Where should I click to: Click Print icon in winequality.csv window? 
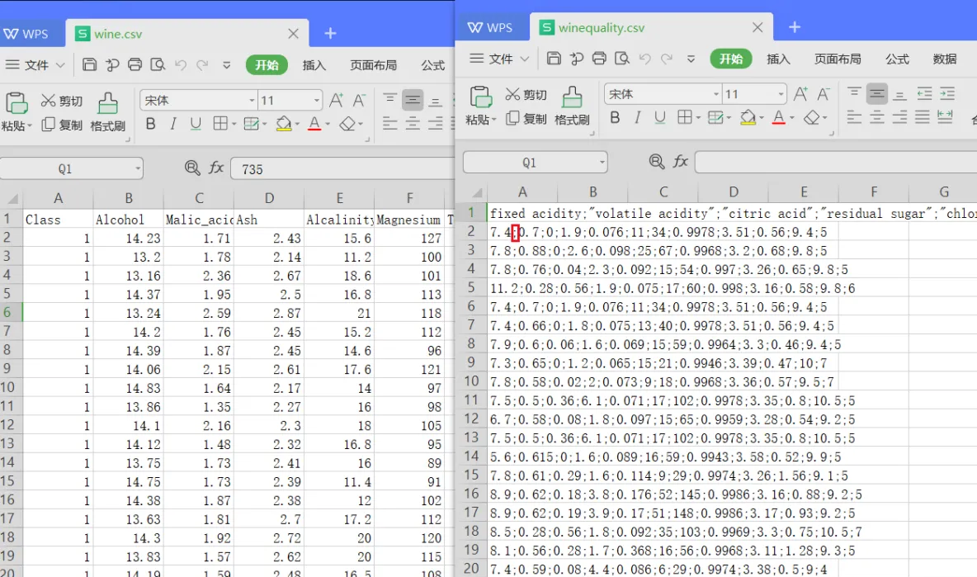[x=599, y=59]
